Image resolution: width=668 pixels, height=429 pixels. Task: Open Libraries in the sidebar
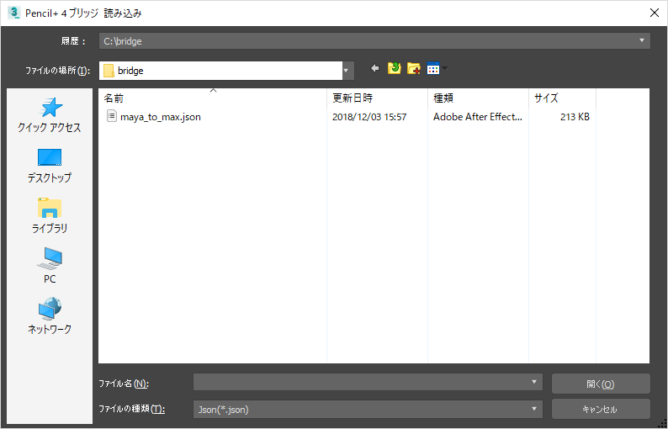point(50,216)
